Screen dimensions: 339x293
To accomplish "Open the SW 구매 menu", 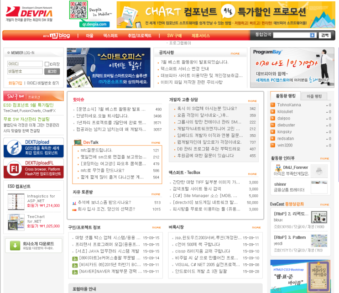I will click(x=174, y=36).
